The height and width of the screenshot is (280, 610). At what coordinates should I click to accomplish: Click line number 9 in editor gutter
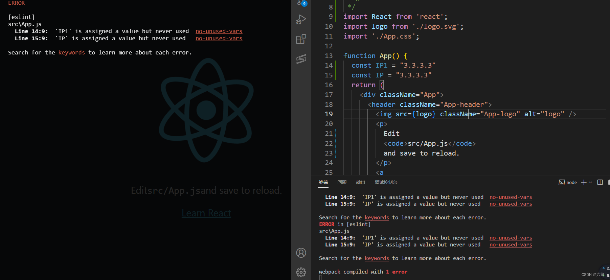pos(331,17)
